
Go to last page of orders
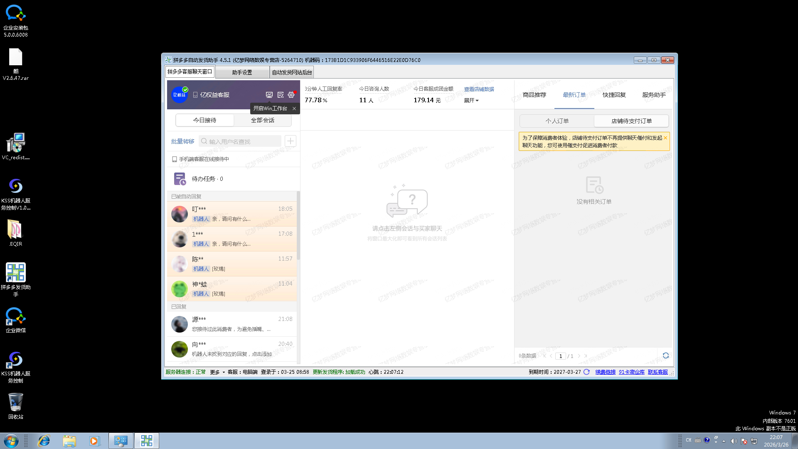click(586, 356)
